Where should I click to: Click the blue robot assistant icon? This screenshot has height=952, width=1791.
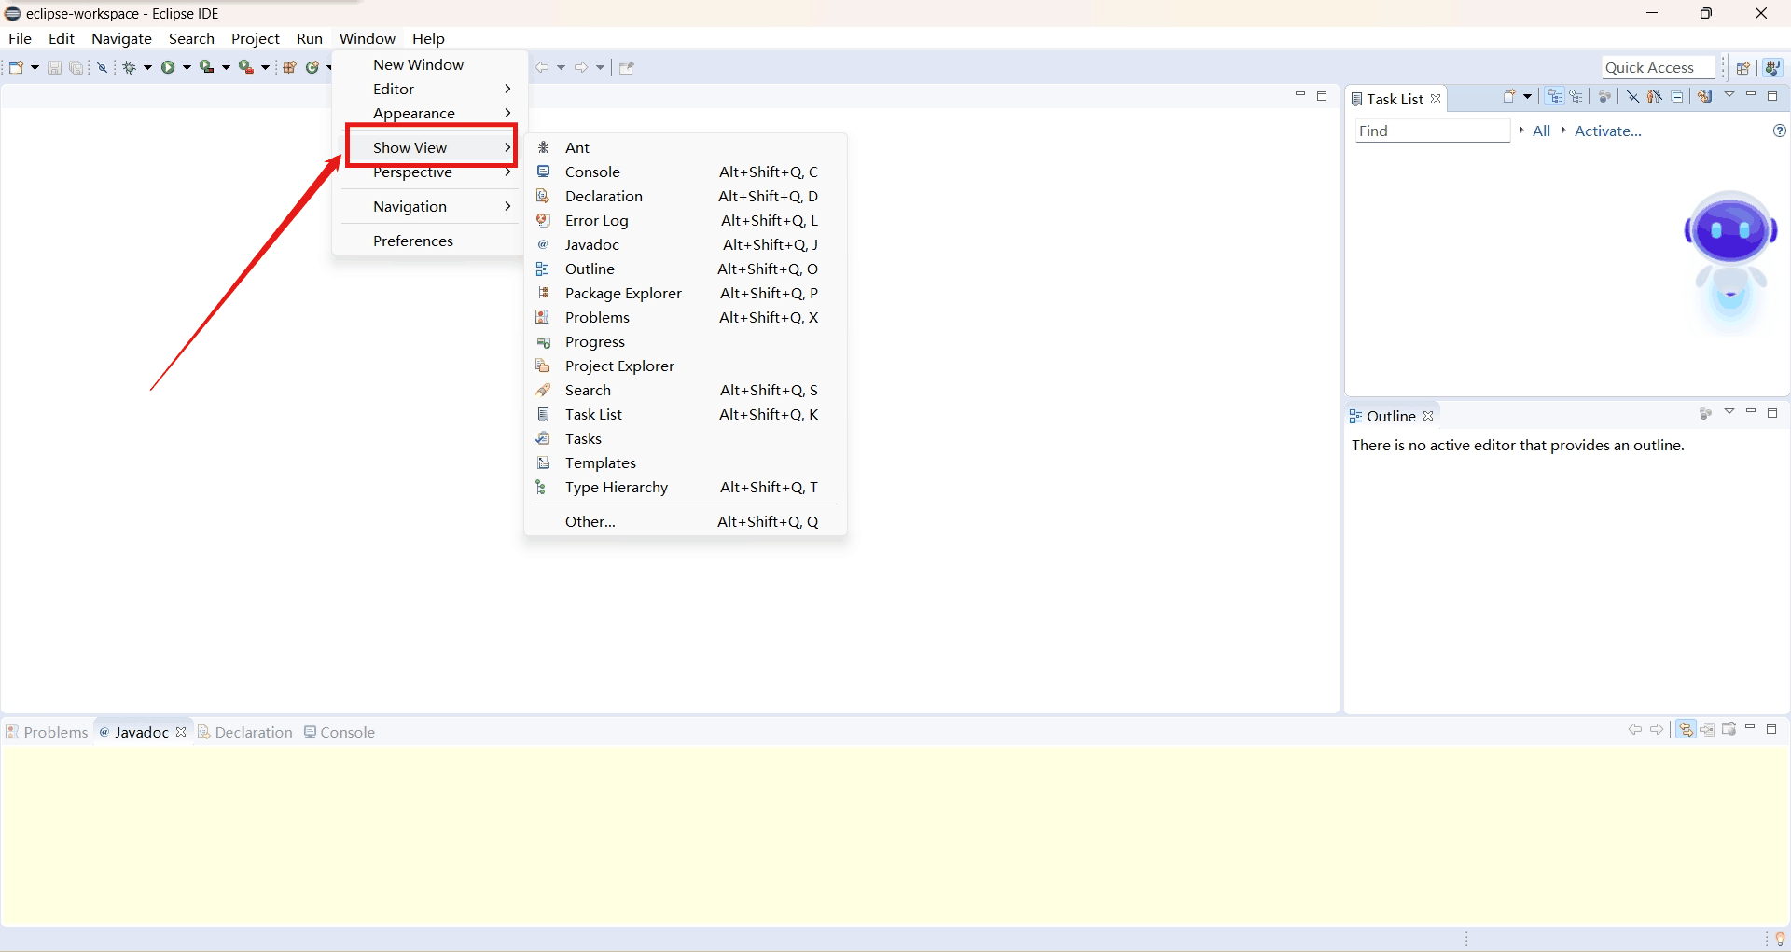coord(1730,263)
